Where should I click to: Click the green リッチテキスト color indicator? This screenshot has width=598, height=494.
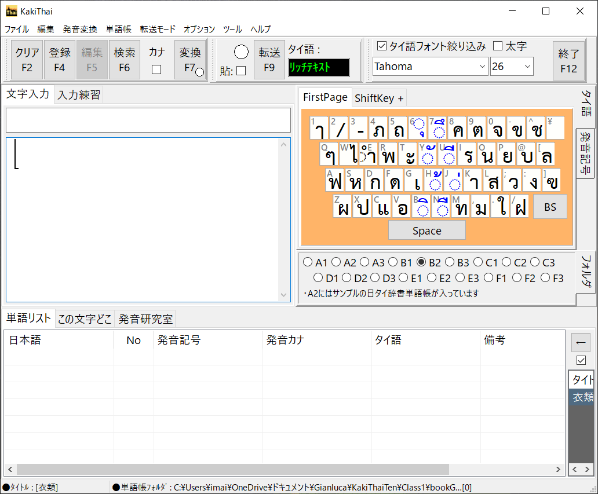click(319, 67)
